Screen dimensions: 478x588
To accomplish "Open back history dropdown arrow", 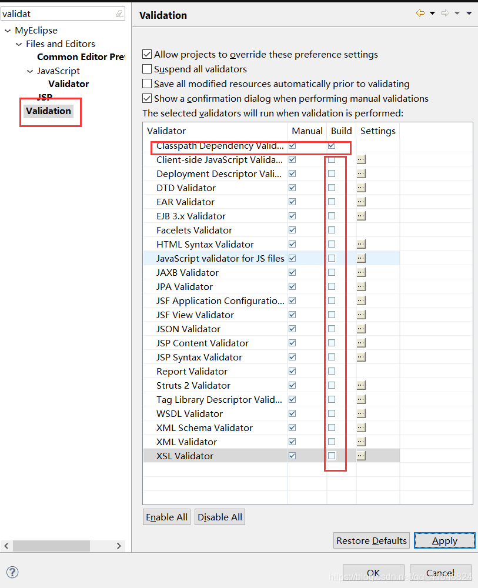I will click(432, 13).
